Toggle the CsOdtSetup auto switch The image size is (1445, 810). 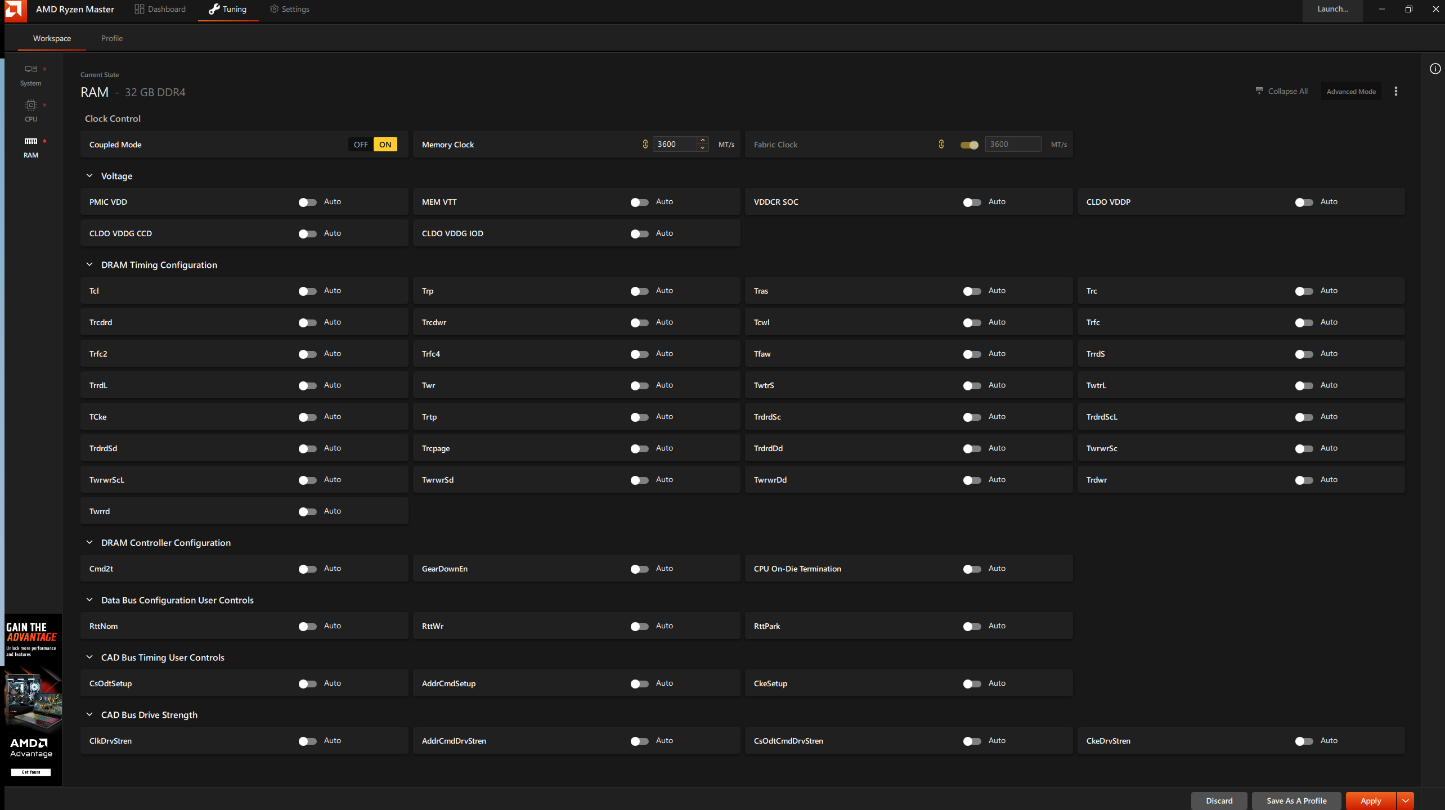click(307, 683)
